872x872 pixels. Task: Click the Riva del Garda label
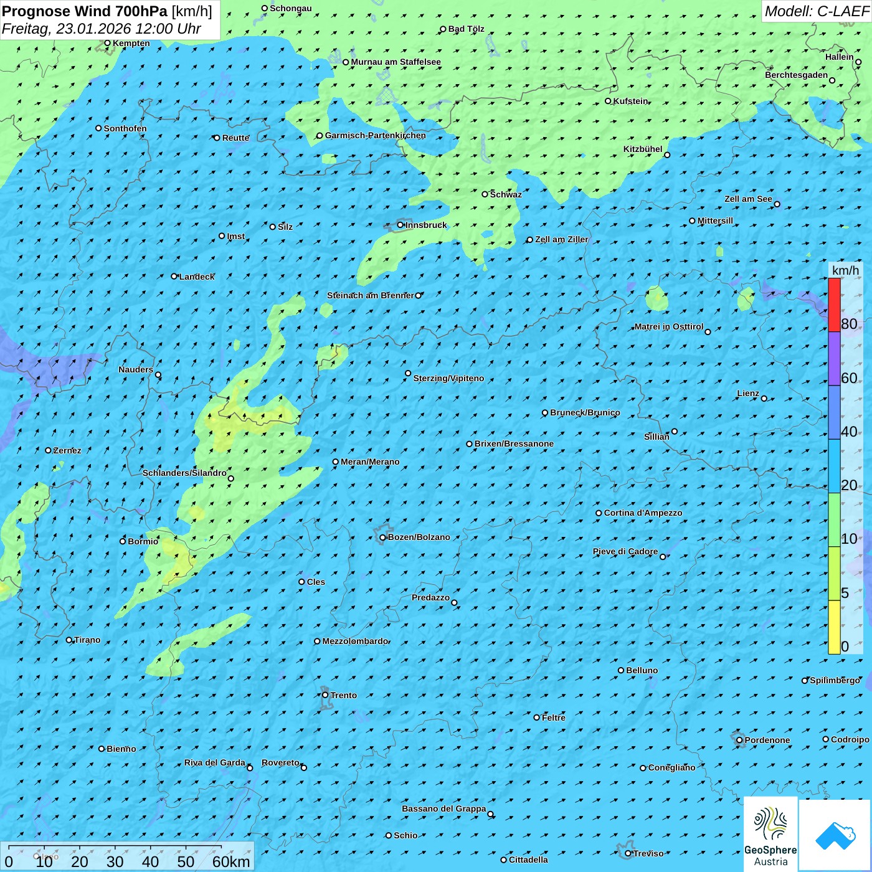(214, 762)
